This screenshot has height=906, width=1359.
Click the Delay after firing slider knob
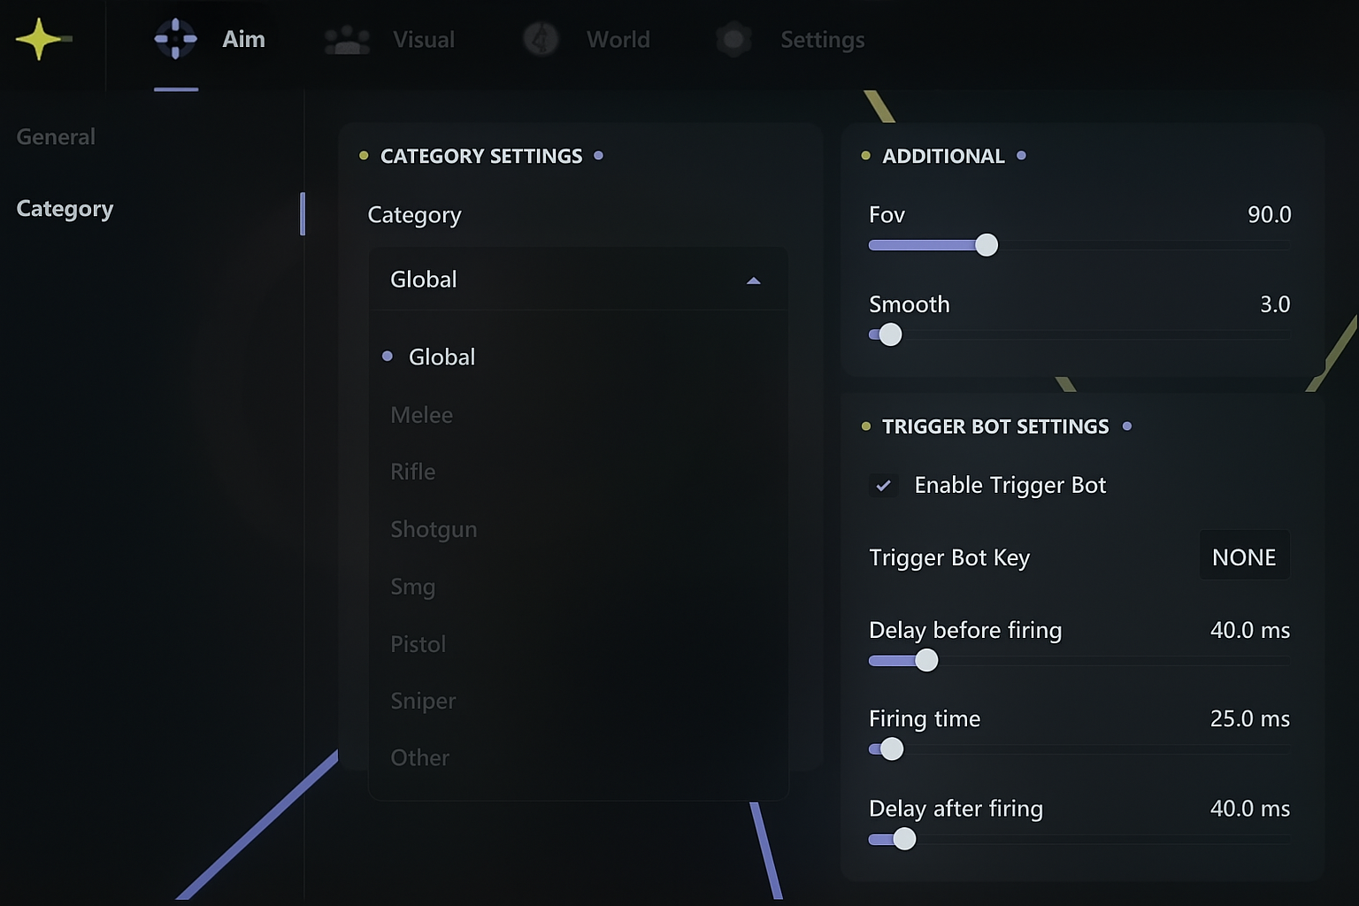904,839
